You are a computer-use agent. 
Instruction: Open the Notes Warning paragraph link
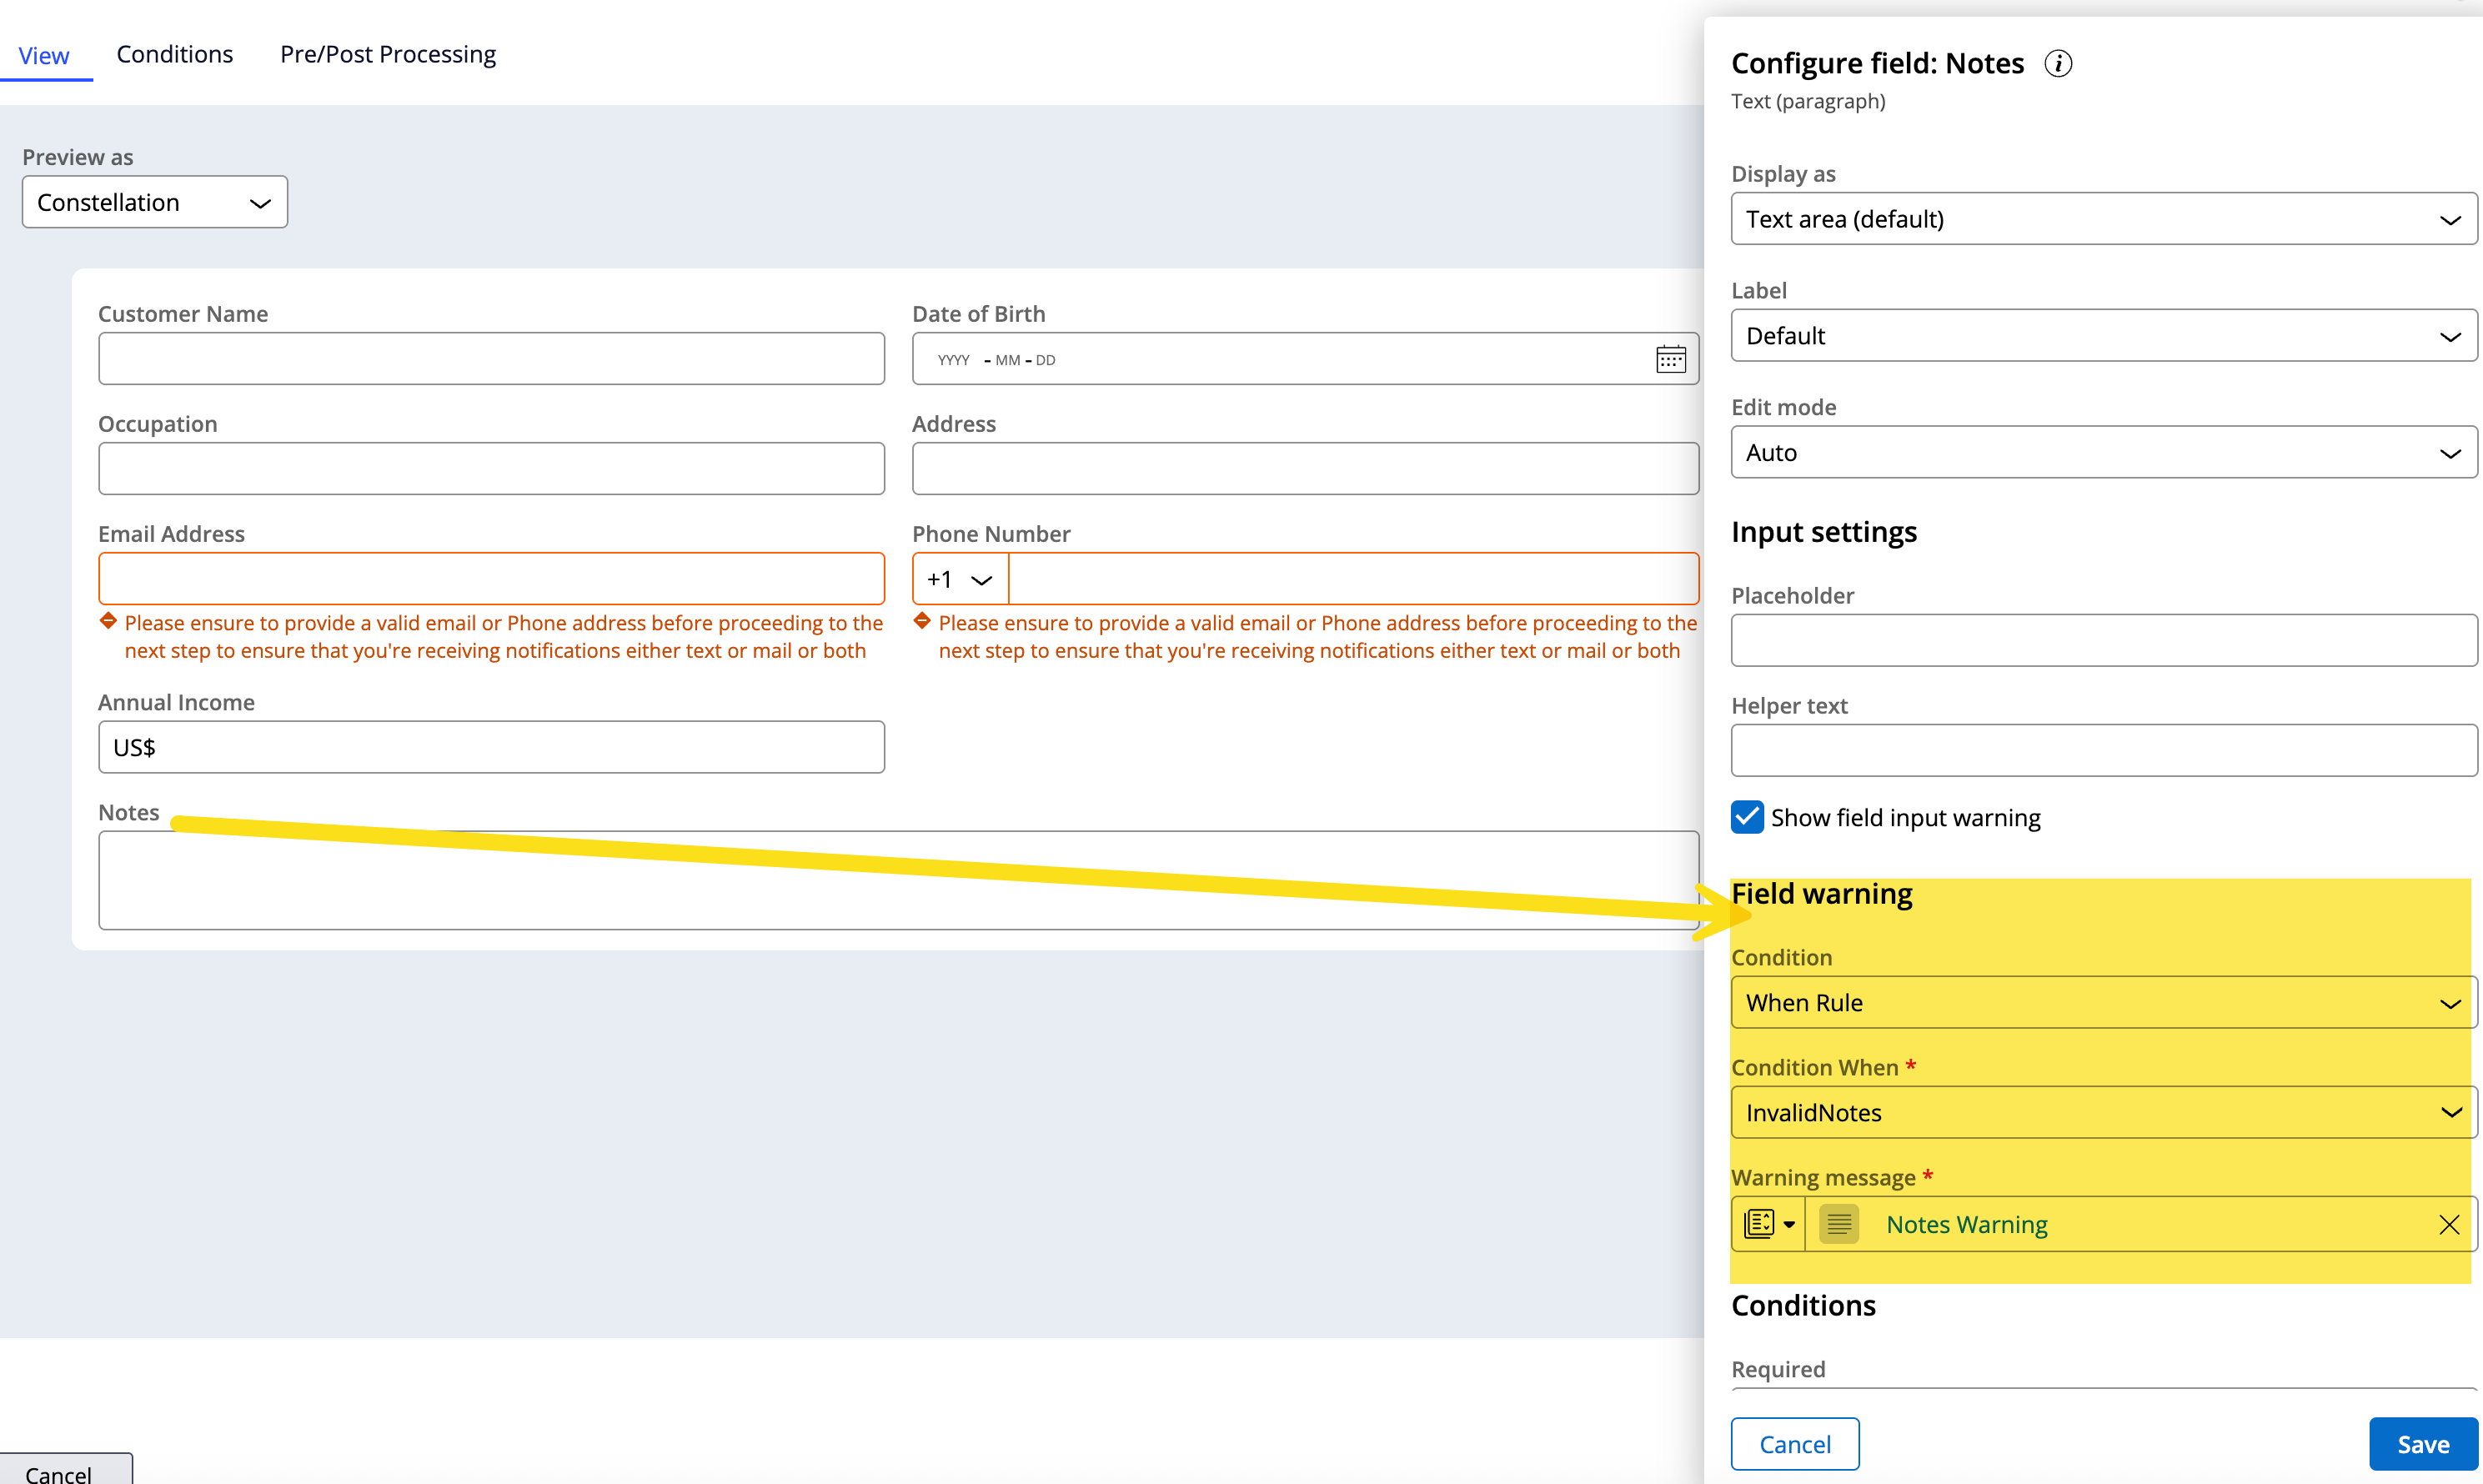click(1966, 1224)
